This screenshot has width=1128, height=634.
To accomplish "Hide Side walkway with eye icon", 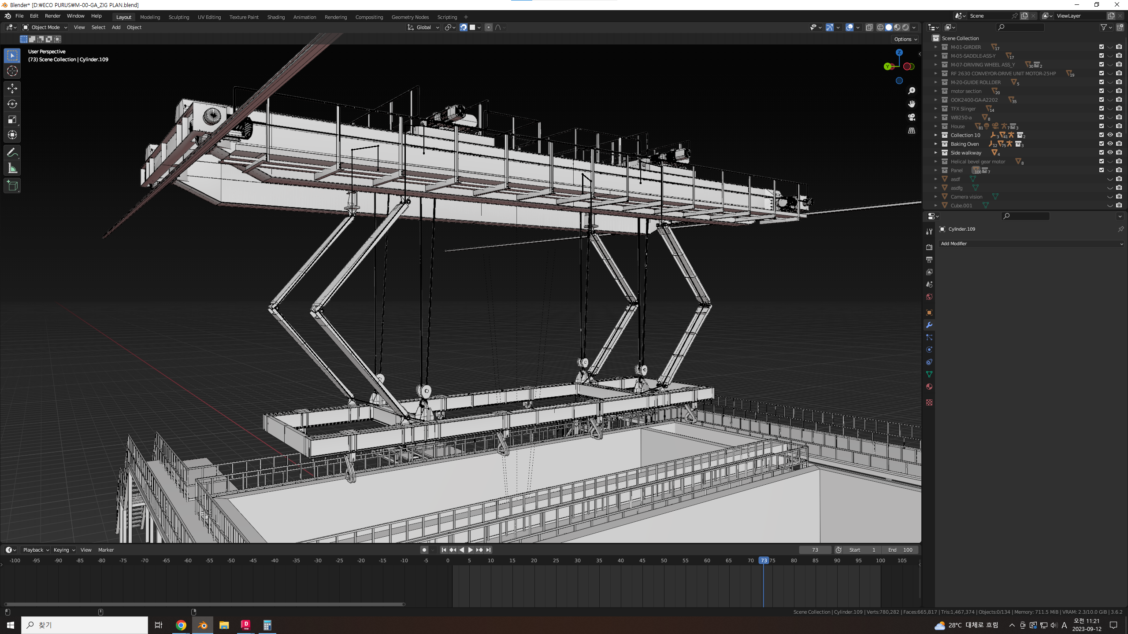I will (x=1110, y=153).
